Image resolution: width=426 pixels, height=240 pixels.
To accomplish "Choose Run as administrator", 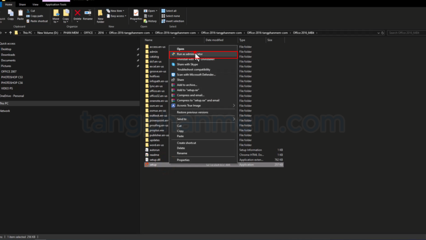I will [203, 54].
